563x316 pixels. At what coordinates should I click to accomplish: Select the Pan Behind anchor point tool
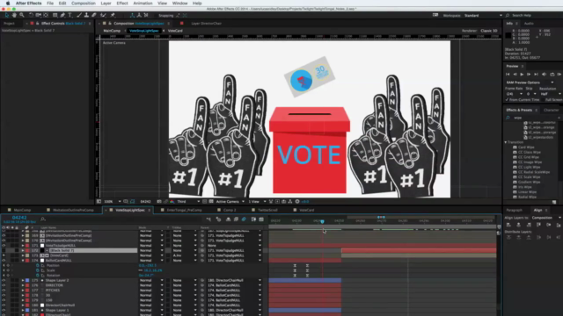[46, 15]
